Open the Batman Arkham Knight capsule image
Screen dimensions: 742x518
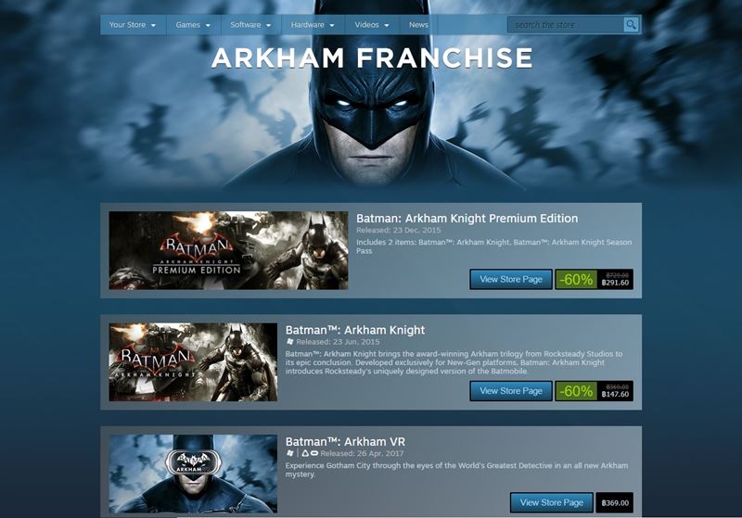[193, 362]
